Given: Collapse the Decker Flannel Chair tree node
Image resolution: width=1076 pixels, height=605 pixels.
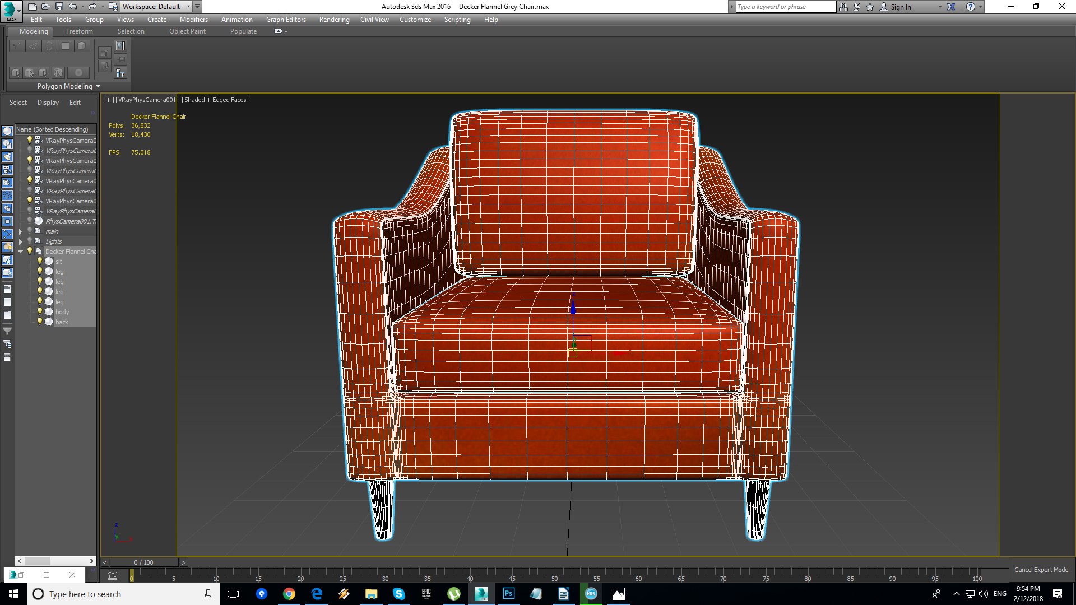Looking at the screenshot, I should pyautogui.click(x=21, y=252).
